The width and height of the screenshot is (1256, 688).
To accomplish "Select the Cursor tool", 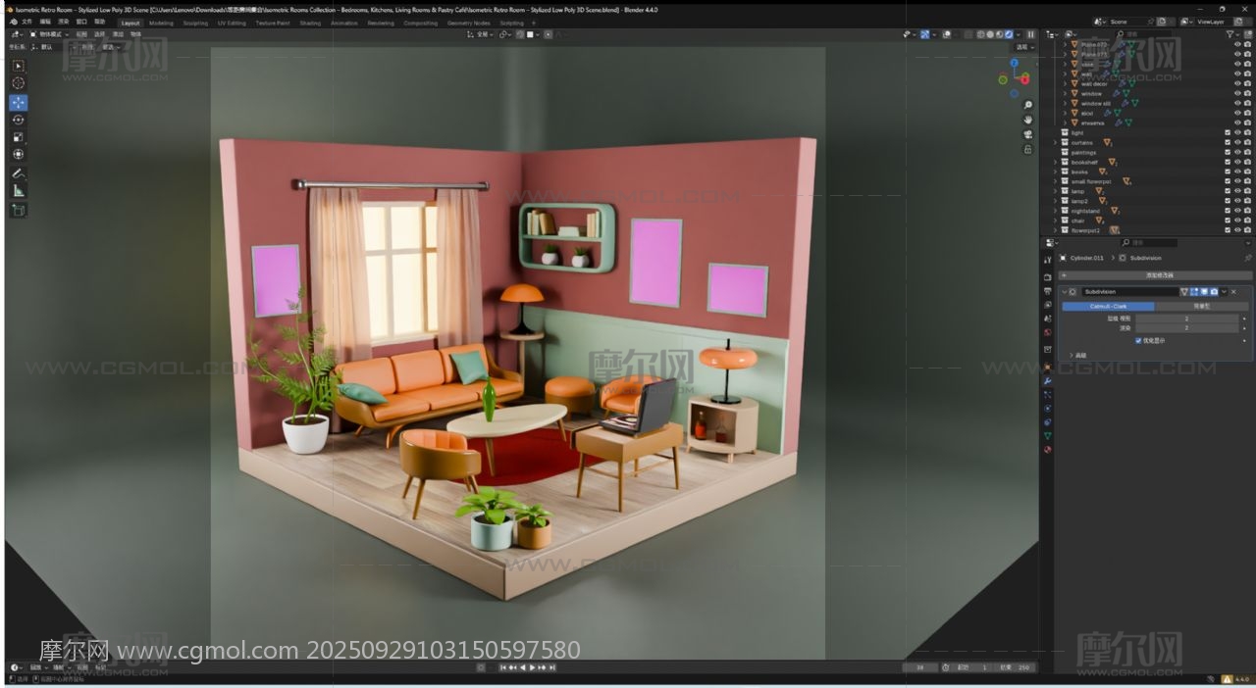I will point(19,83).
